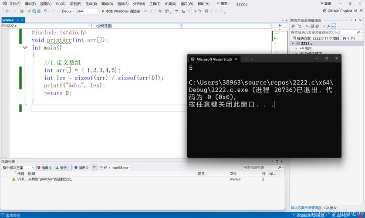Switch to Git 更改 tab
This screenshot has width=365, height=218.
(330, 208)
